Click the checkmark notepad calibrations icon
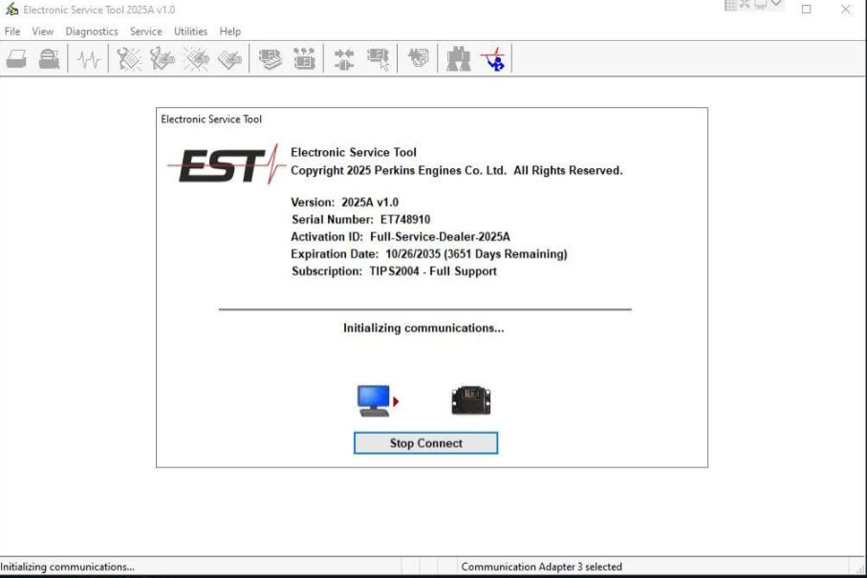The width and height of the screenshot is (867, 578). pyautogui.click(x=230, y=58)
